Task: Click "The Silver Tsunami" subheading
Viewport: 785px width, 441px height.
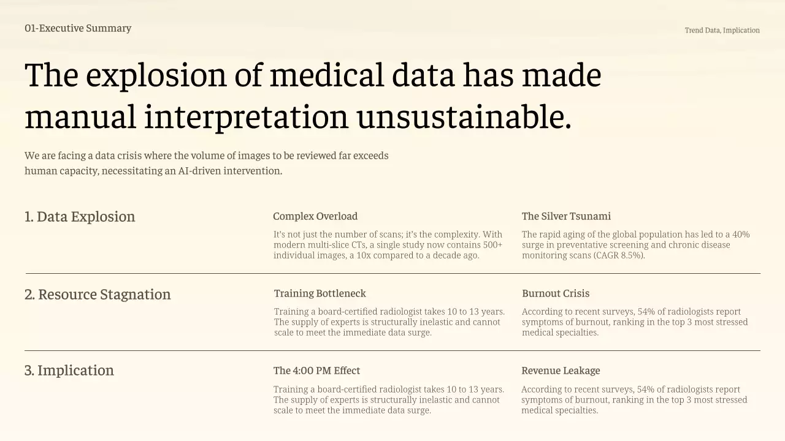Action: 566,216
